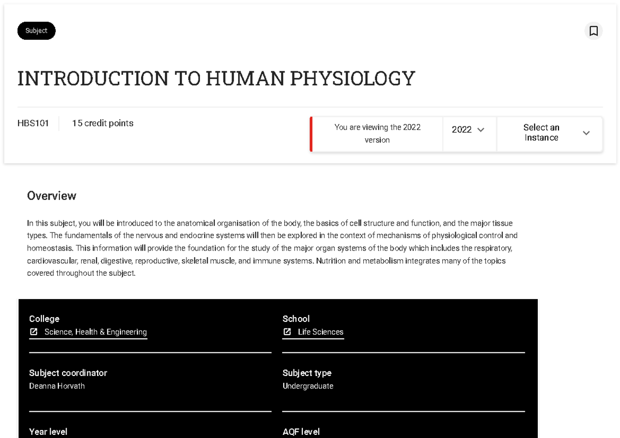Select the HBS101 subject code

(33, 123)
